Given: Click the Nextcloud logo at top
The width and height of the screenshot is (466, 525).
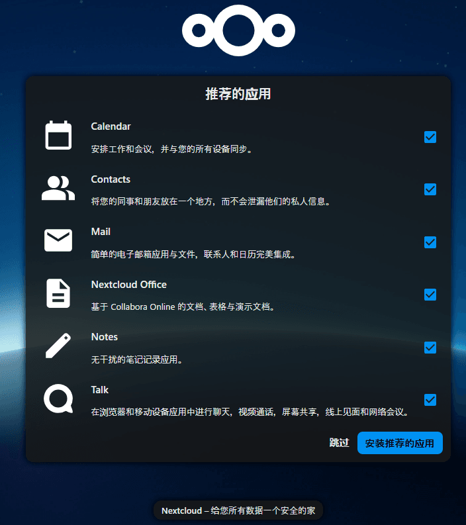Looking at the screenshot, I should tap(238, 30).
